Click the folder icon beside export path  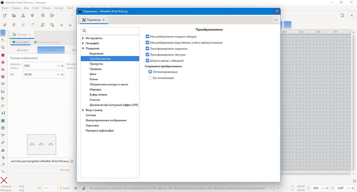[x=72, y=161]
